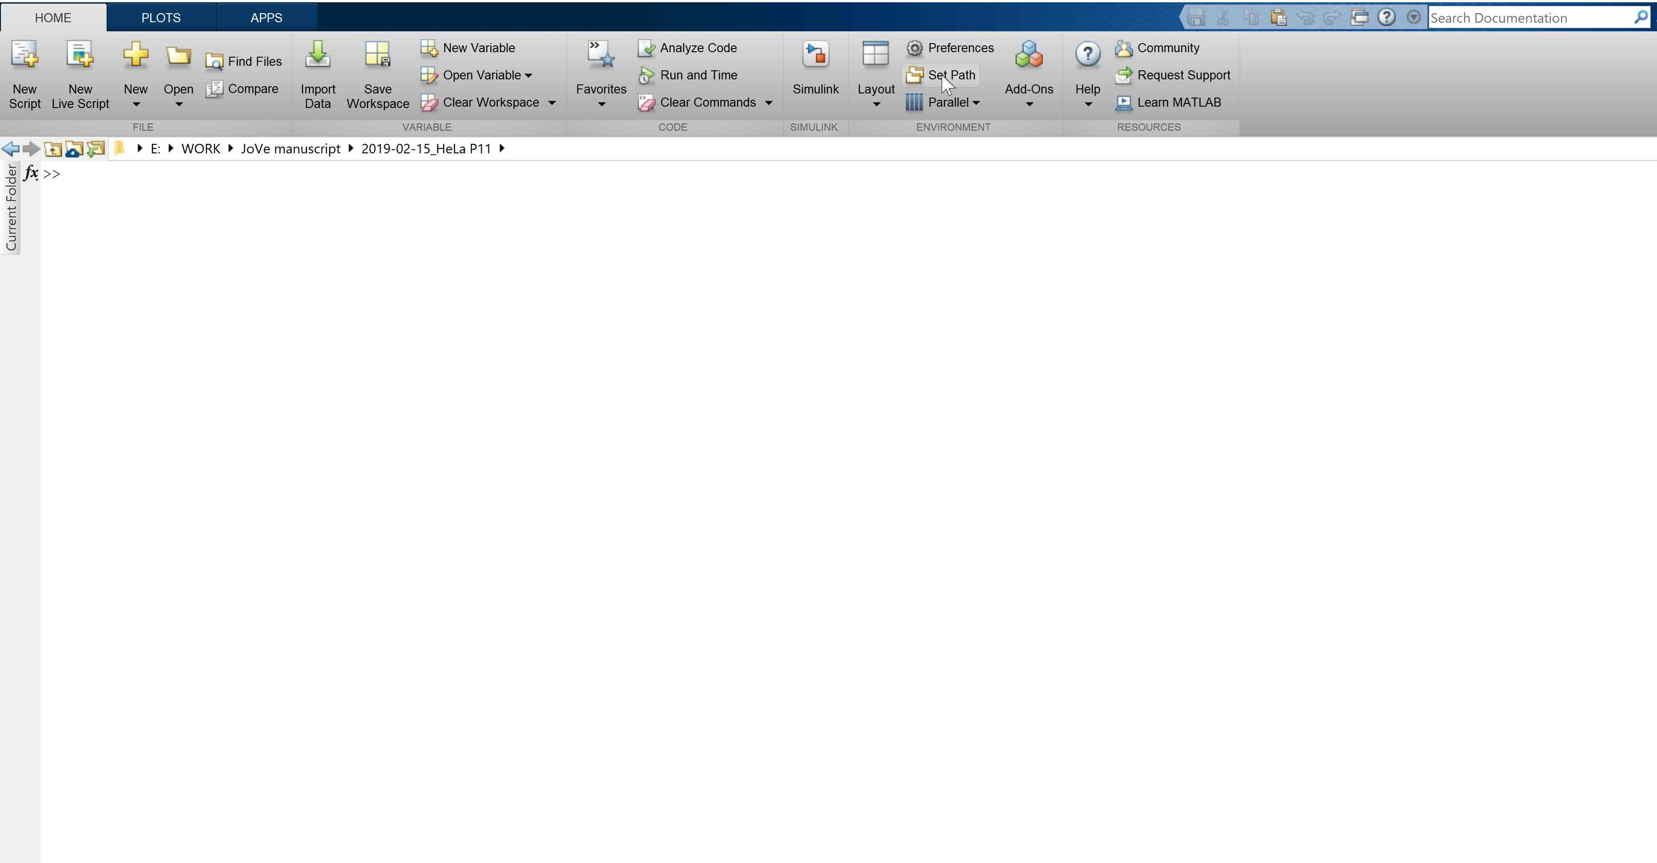Expand the Clear Workspace dropdown arrow
The image size is (1657, 863).
552,103
